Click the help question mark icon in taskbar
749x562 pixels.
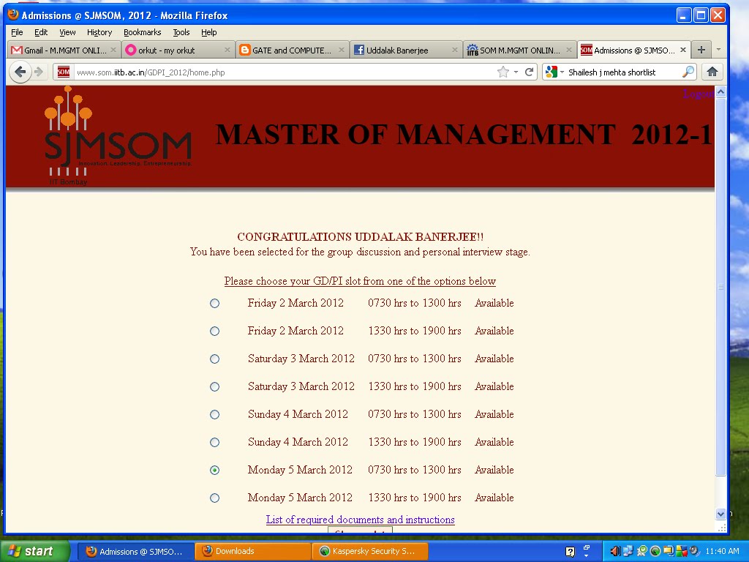570,552
